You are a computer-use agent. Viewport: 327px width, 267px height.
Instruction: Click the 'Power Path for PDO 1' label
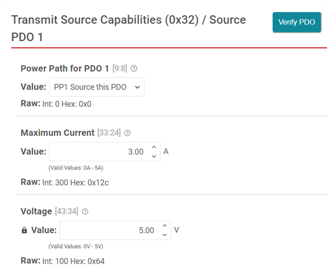tap(65, 68)
